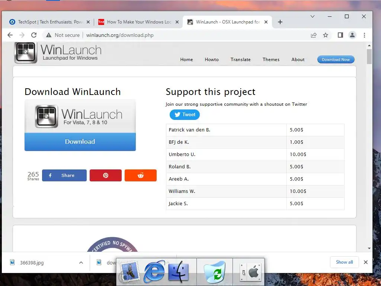Tweet about WinLaunch
This screenshot has height=286, width=381.
coord(185,115)
